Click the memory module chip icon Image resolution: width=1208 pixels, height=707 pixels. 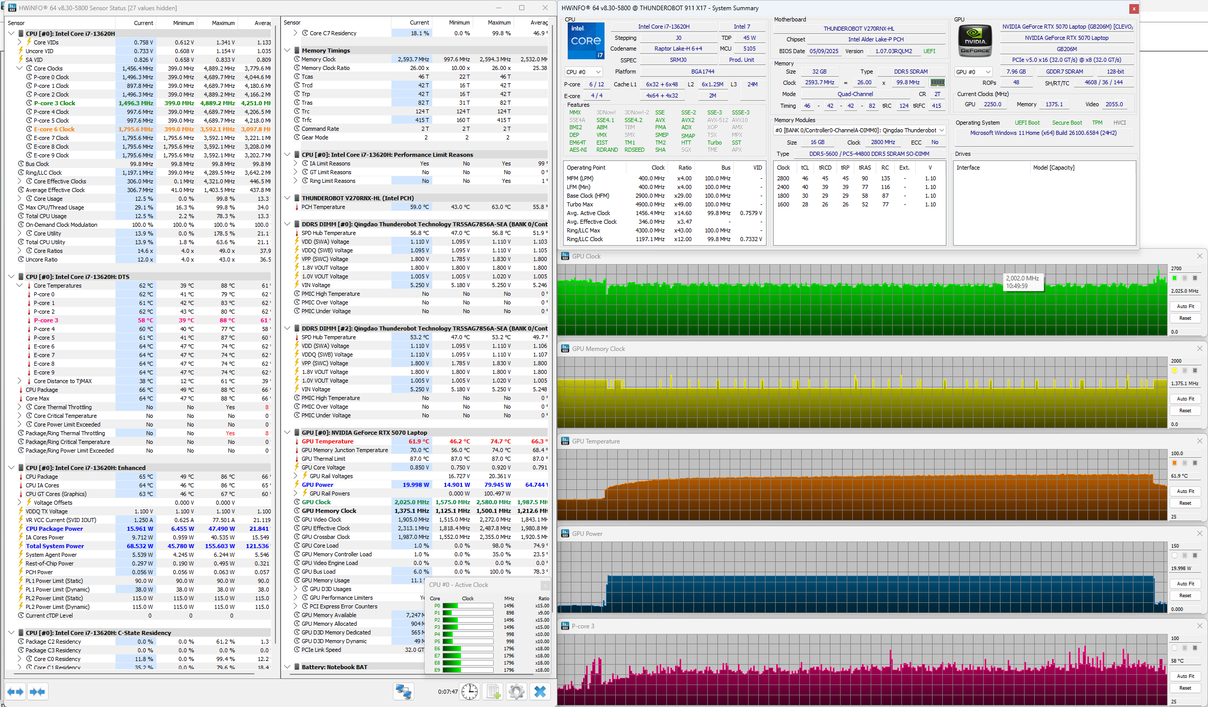click(x=937, y=82)
